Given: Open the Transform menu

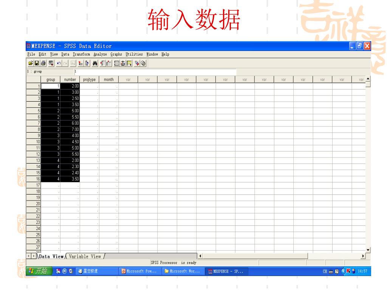Looking at the screenshot, I should pyautogui.click(x=82, y=54).
